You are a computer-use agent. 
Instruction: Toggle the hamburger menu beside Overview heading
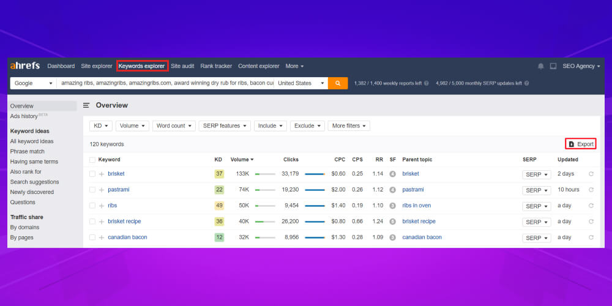pyautogui.click(x=86, y=105)
